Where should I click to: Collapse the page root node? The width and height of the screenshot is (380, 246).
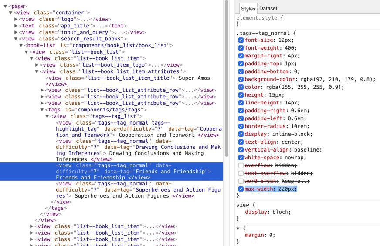click(5, 6)
